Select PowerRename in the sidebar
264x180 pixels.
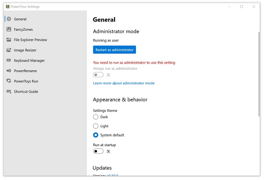[45, 71]
